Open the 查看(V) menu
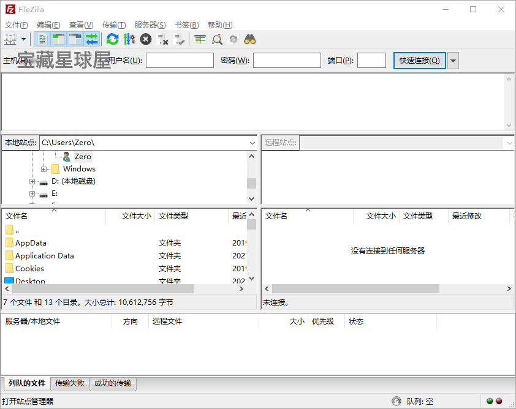The image size is (516, 409). 82,25
